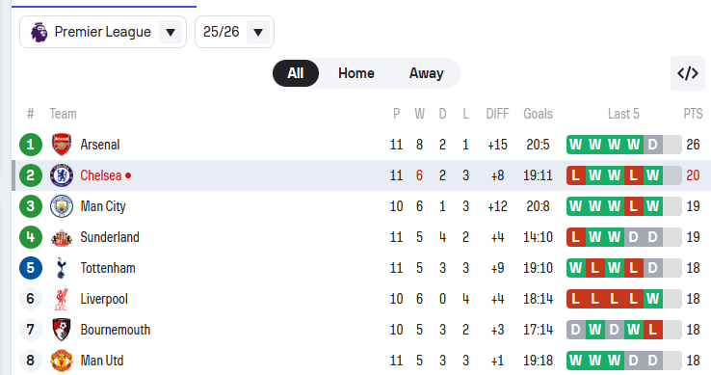Open the Tottenham team link

tap(108, 268)
